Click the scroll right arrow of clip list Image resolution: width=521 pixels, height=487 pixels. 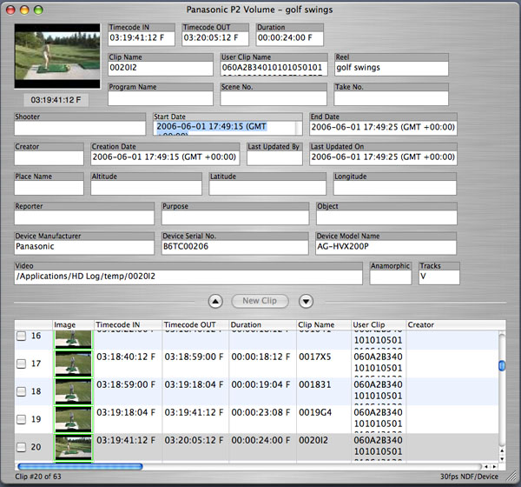tap(494, 467)
